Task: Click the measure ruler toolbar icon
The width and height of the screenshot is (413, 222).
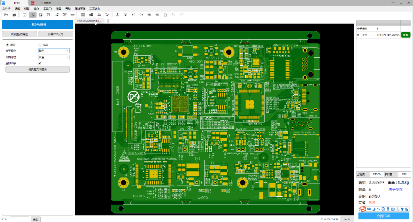Action: [x=72, y=15]
